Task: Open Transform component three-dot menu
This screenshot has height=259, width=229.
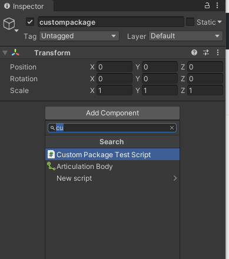Action: tap(218, 52)
